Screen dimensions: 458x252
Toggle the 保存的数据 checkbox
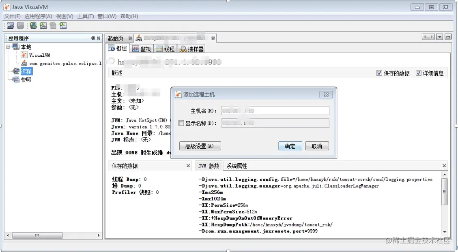(379, 73)
